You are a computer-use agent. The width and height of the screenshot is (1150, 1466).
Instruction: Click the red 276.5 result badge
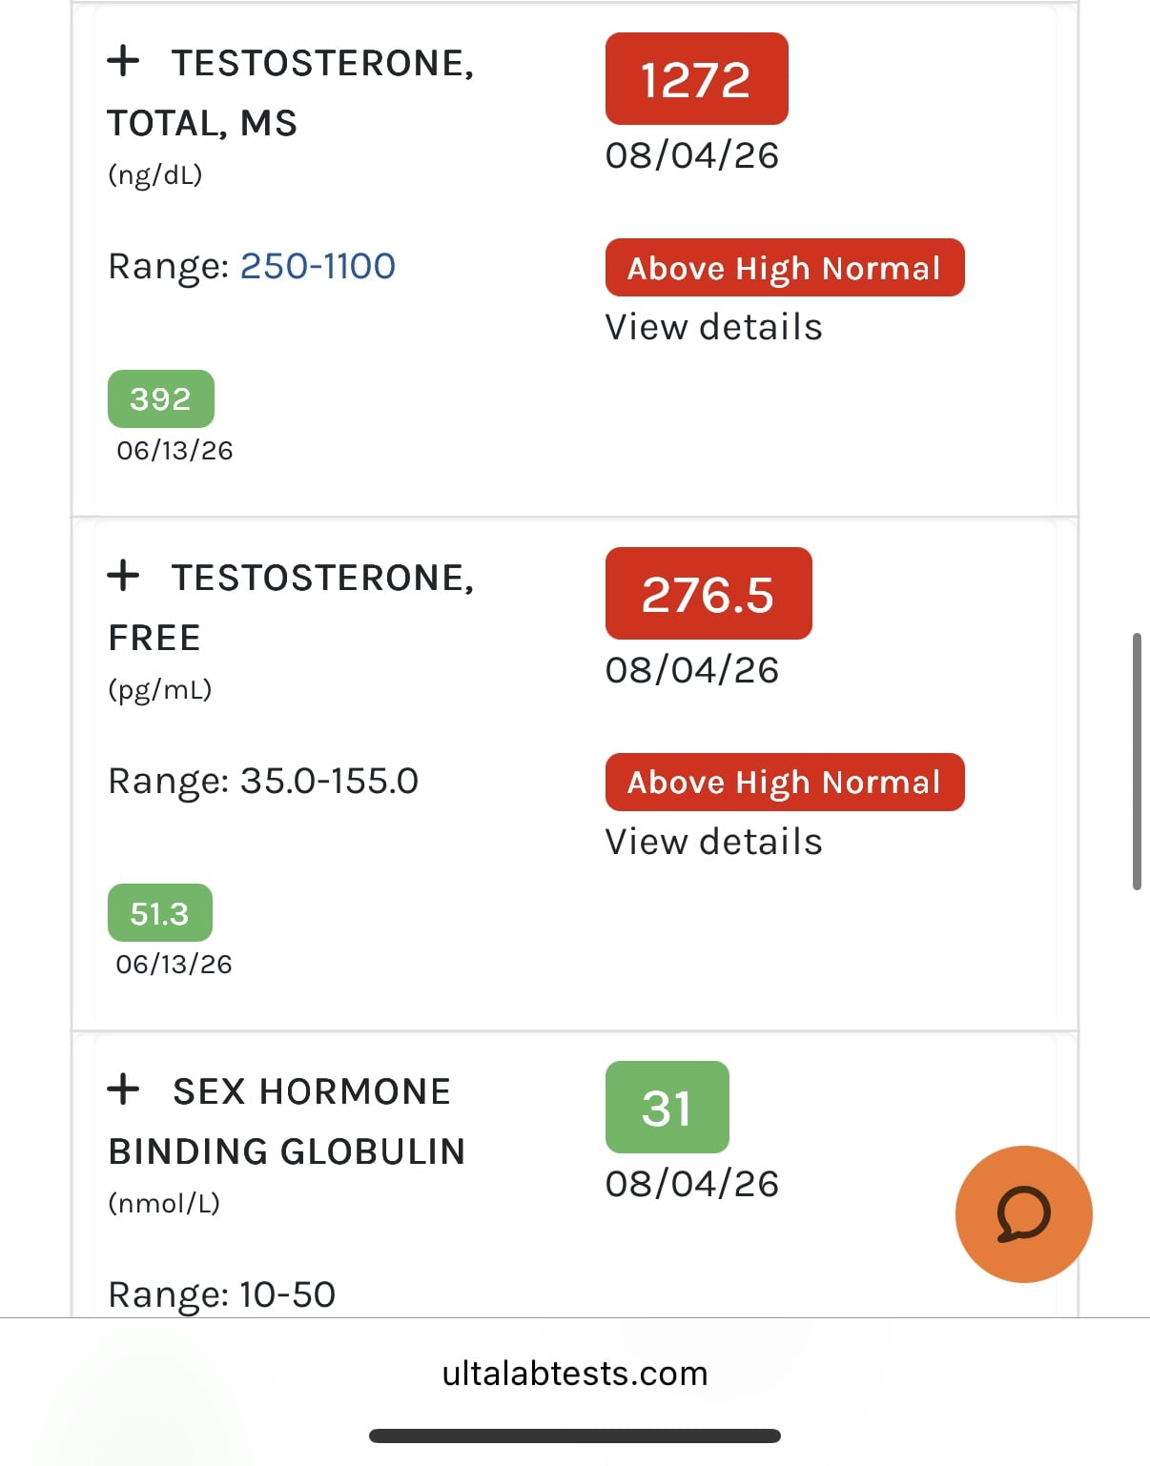(708, 594)
